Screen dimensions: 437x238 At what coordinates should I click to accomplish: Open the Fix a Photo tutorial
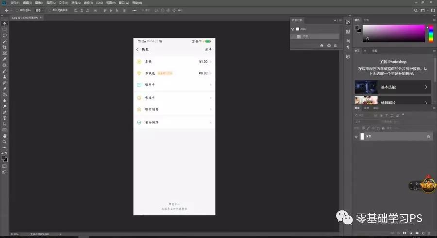click(393, 100)
